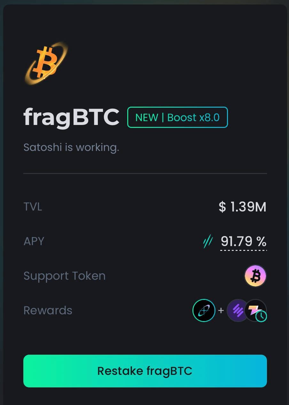Click the Bitcoin support token icon
The width and height of the screenshot is (289, 405).
click(x=255, y=276)
